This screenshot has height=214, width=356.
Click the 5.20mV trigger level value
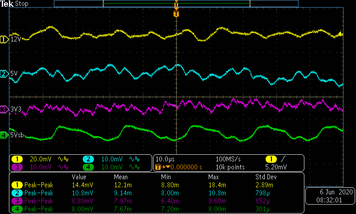tap(276, 167)
